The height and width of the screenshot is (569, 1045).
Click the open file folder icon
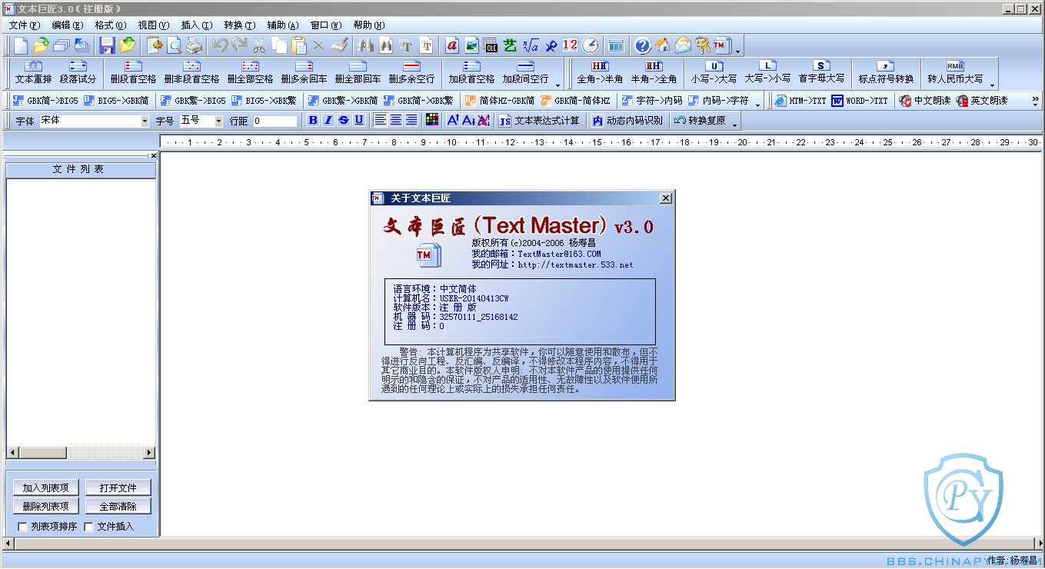41,45
